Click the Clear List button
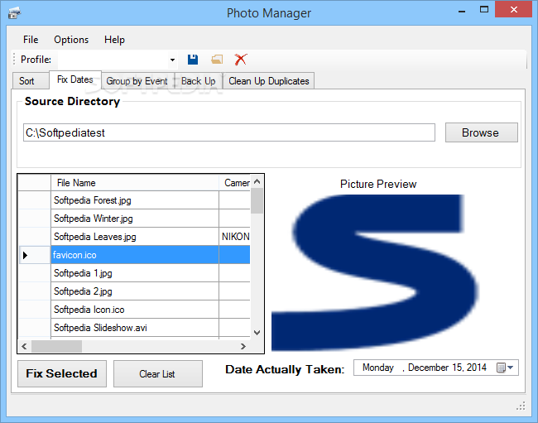538x423 pixels. (x=158, y=373)
